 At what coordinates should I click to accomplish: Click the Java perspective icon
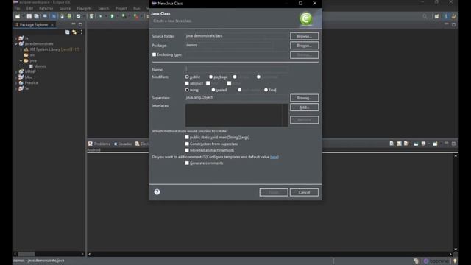447,16
